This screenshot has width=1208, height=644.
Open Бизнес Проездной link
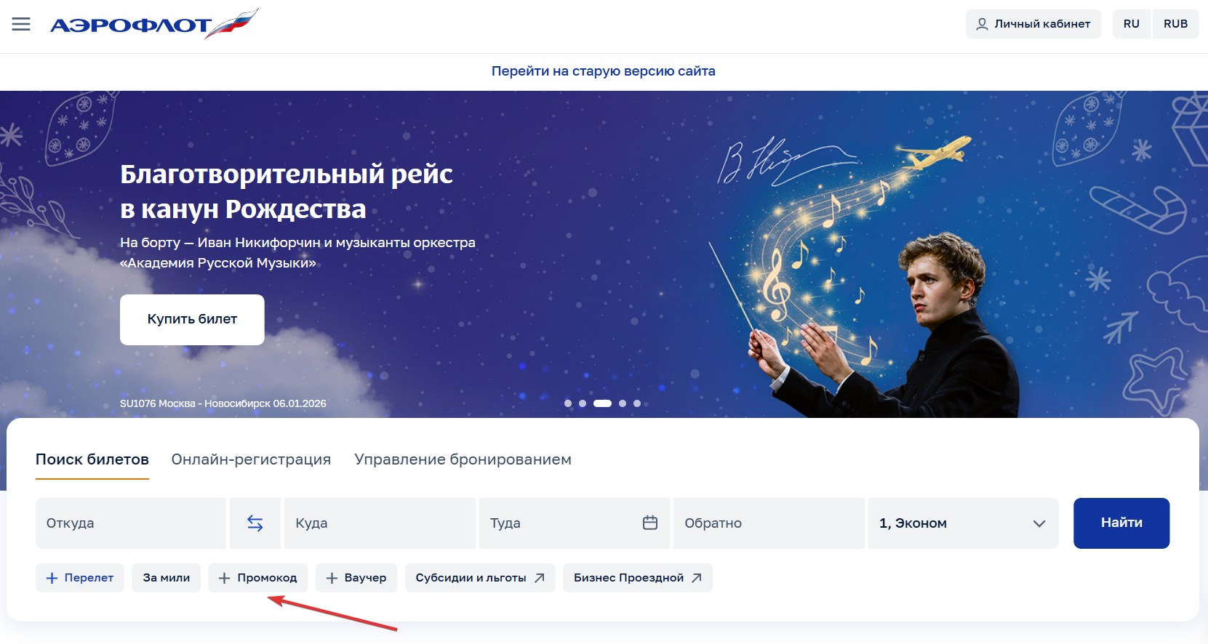coord(638,578)
